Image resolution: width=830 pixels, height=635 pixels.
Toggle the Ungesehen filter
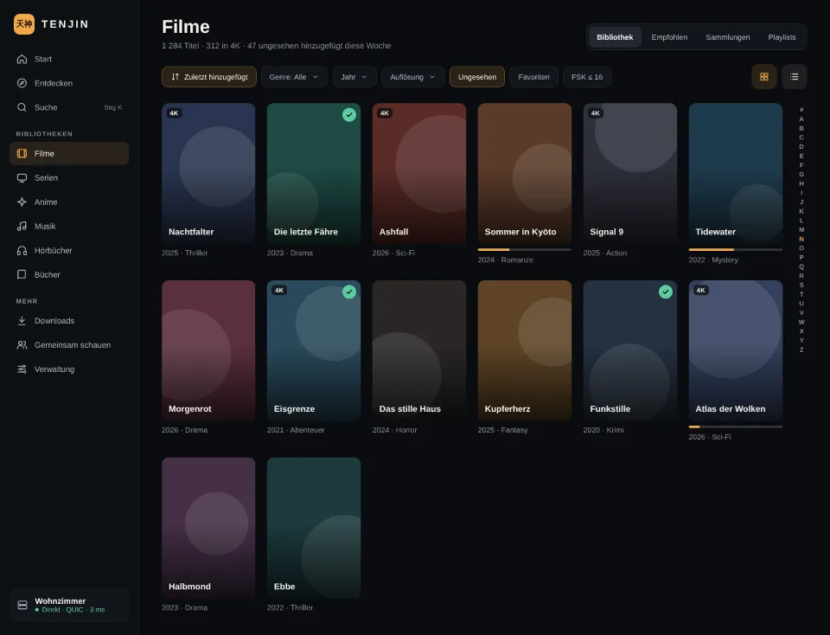pyautogui.click(x=477, y=77)
